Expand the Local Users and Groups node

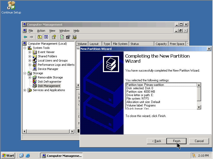pos(30,60)
